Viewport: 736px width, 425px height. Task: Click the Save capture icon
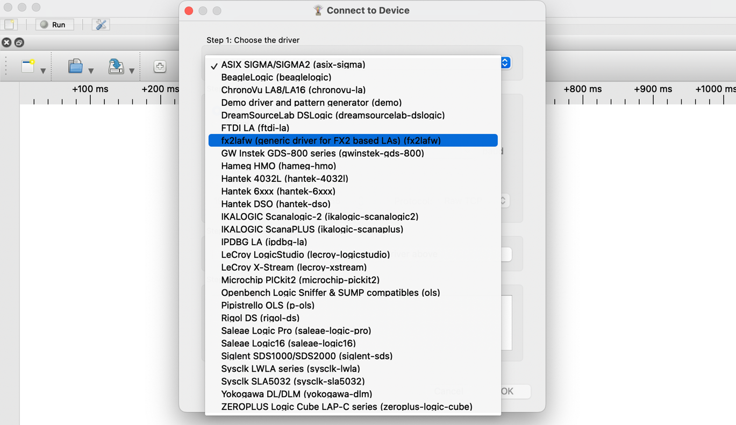(116, 66)
